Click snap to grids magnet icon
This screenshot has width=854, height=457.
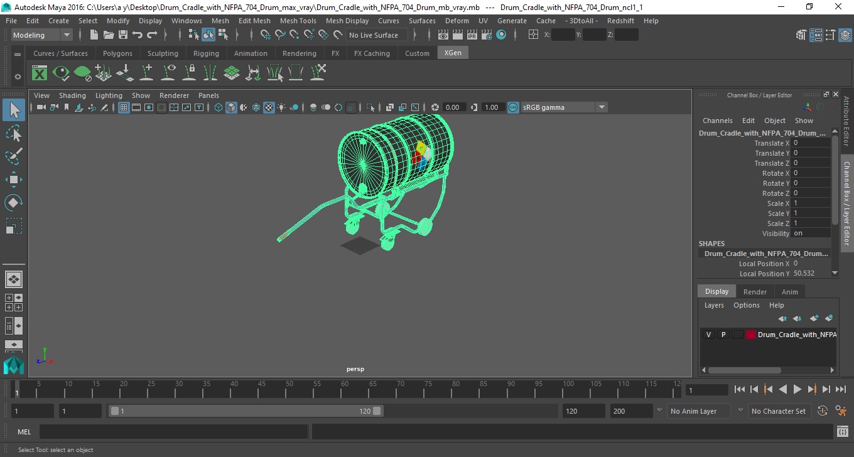click(266, 35)
